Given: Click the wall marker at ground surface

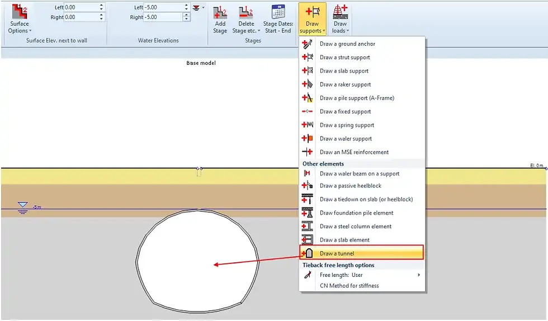Looking at the screenshot, I should tap(199, 172).
